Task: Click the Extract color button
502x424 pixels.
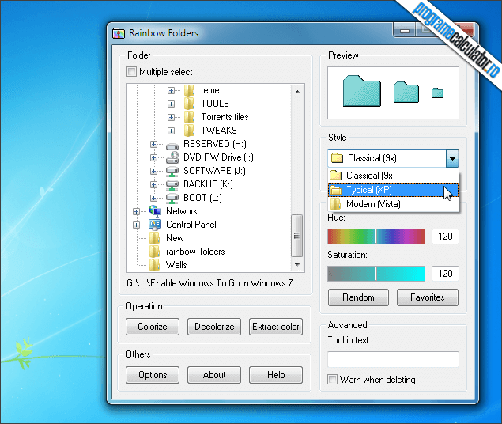Action: (x=276, y=327)
